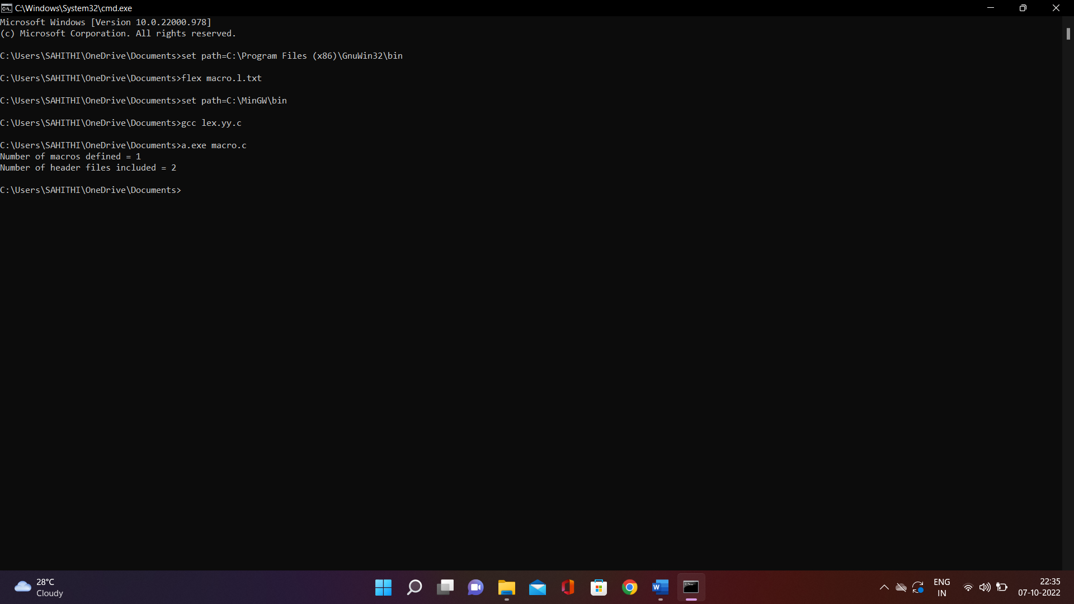
Task: Click the cmd icon in title bar
Action: coord(7,8)
